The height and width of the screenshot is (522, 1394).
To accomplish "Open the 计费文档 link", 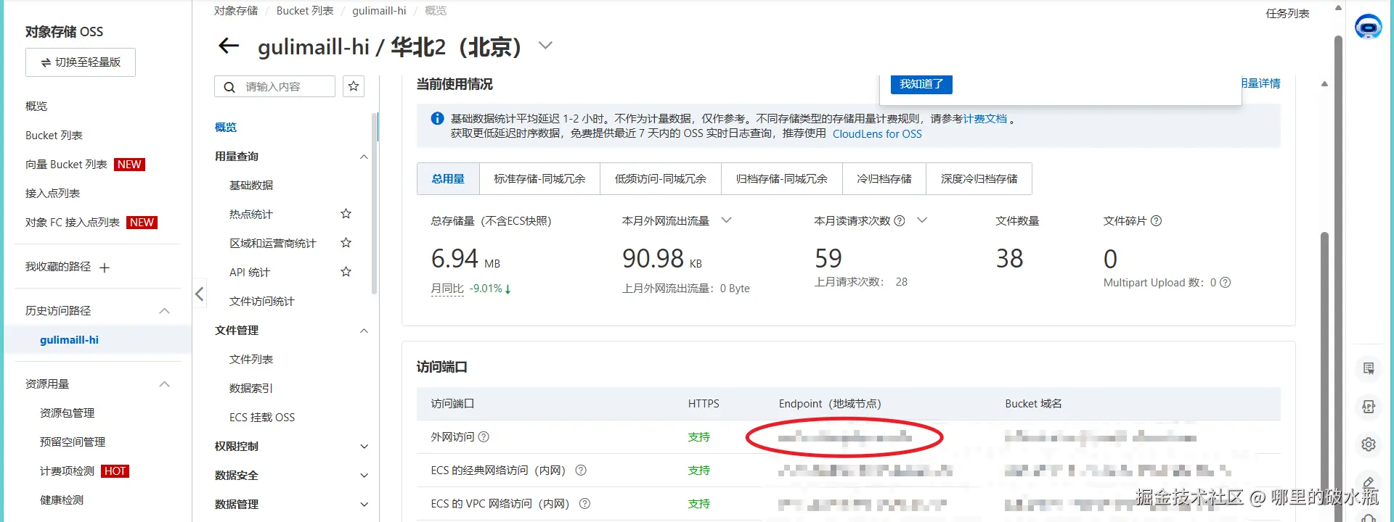I will pyautogui.click(x=985, y=119).
